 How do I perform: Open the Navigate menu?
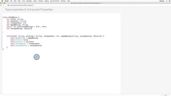(29, 1)
